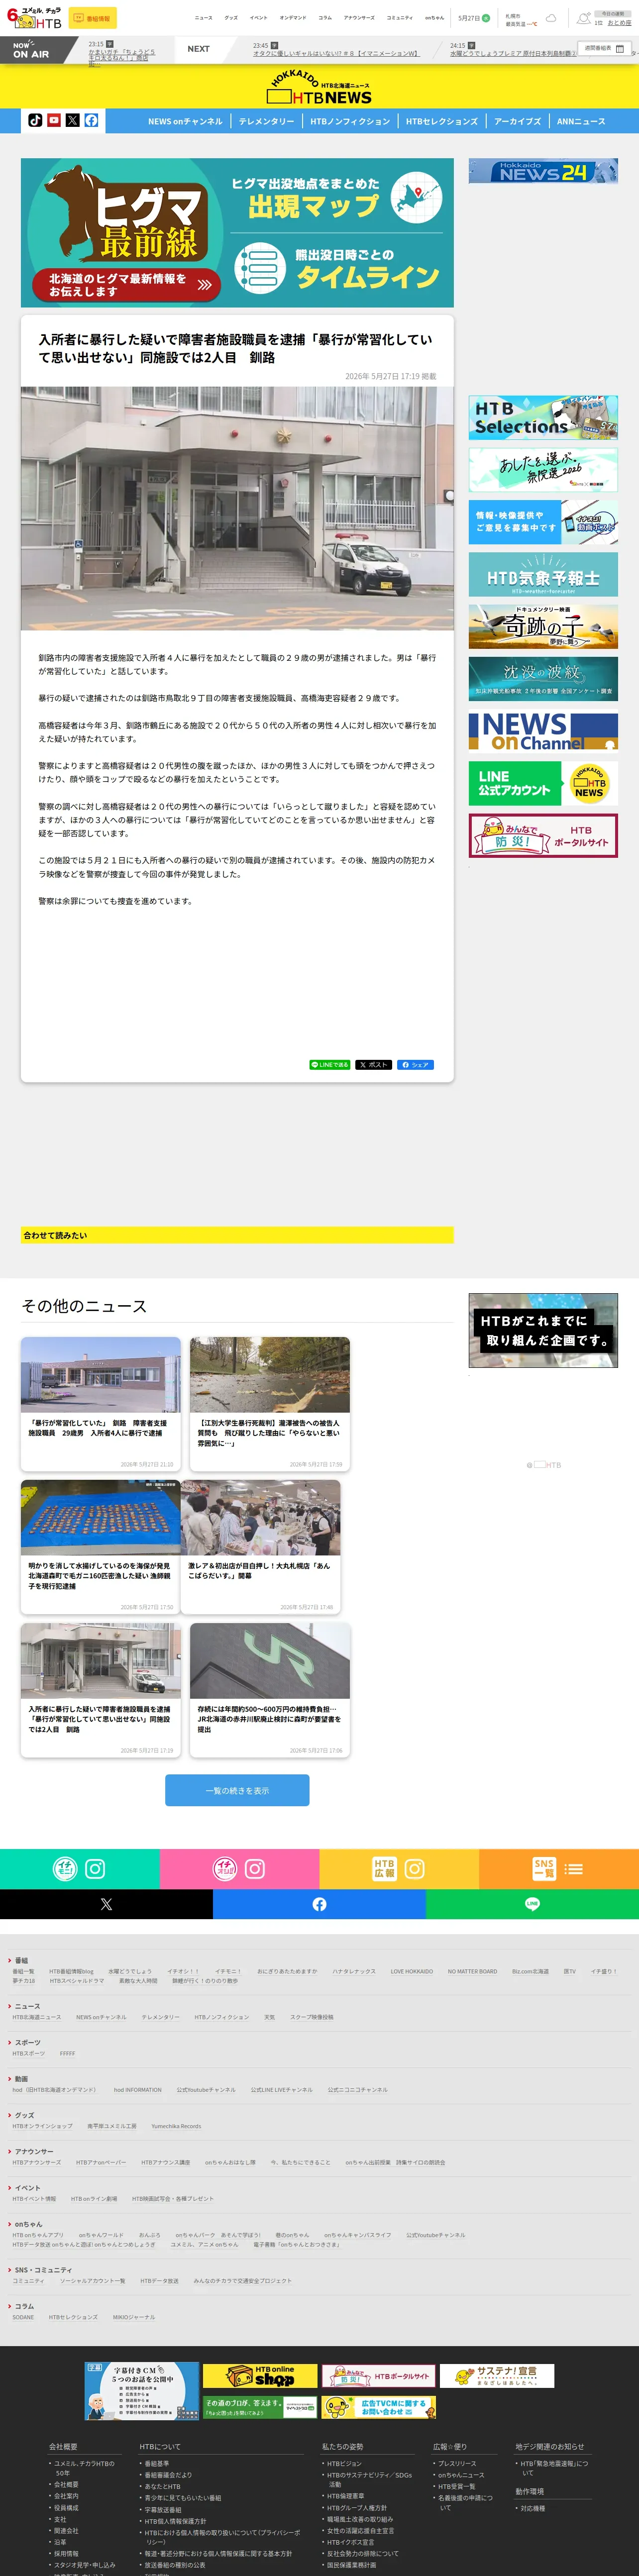Open the HTB Selections sidebar banner
Viewport: 639px width, 2576px height.
click(543, 418)
